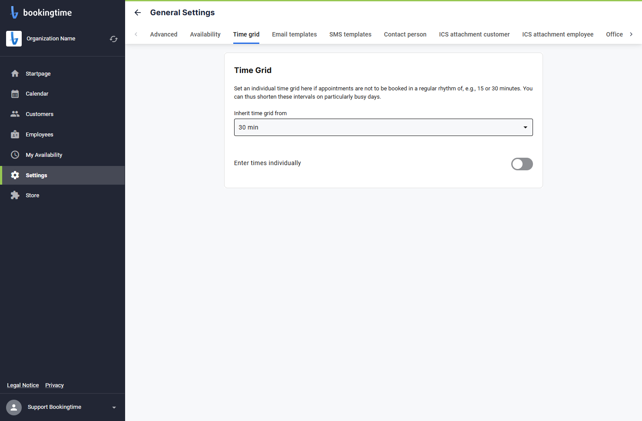Click the My Availability clock icon
Screen dimensions: 642x421
coord(15,155)
